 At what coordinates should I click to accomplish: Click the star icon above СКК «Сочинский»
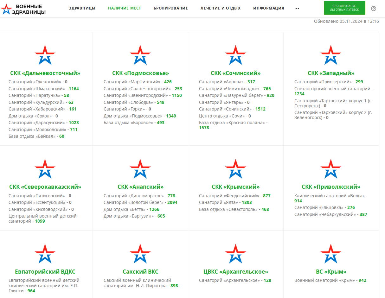(235, 55)
